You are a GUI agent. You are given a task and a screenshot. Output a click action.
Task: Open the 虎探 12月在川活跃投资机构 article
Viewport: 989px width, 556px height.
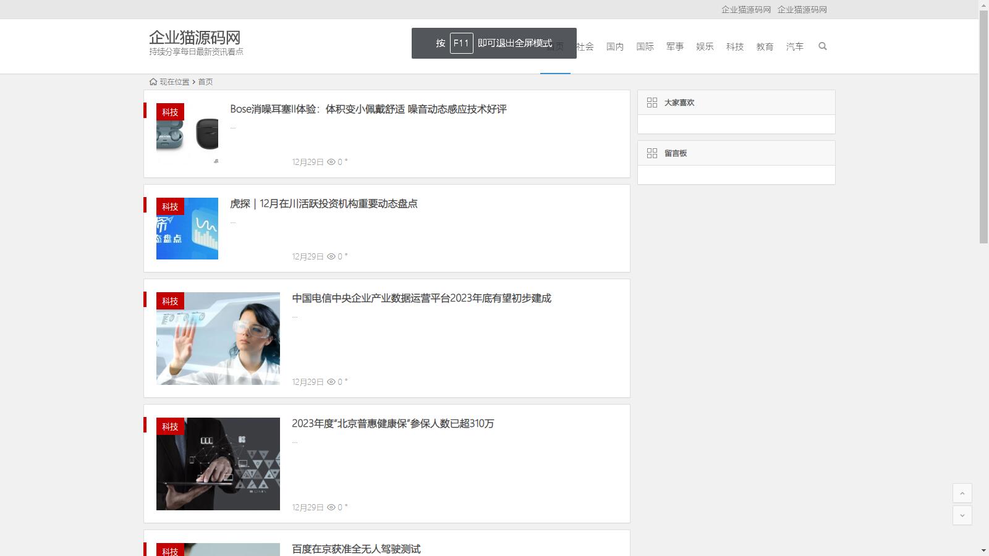click(324, 204)
